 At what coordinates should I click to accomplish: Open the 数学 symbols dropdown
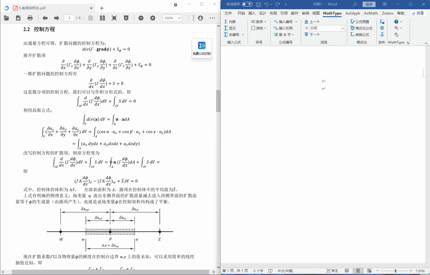[x=259, y=22]
